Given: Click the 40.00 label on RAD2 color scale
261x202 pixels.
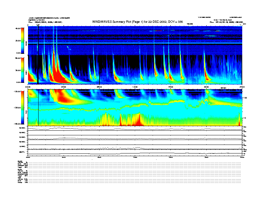Looking at the screenshot, I should tap(18, 28).
